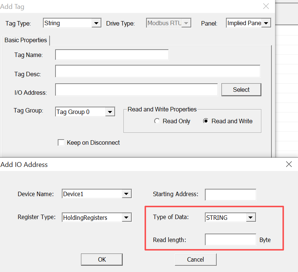The height and width of the screenshot is (272, 298).
Task: Open the Tag Type dropdown
Action: click(x=96, y=23)
